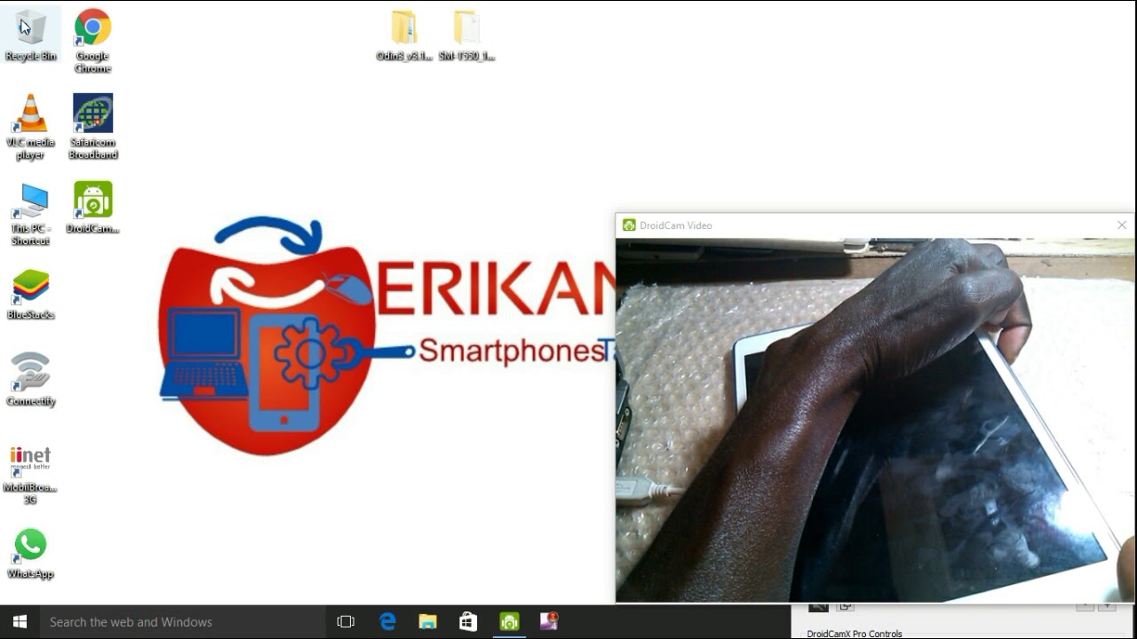
Task: Click the Search the web and Windows box
Action: (x=183, y=622)
